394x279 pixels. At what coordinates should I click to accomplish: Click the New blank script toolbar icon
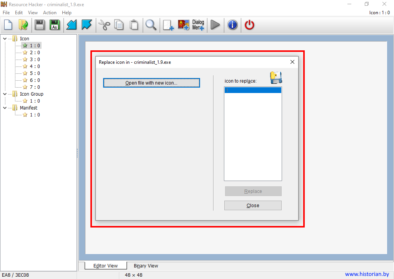8,25
